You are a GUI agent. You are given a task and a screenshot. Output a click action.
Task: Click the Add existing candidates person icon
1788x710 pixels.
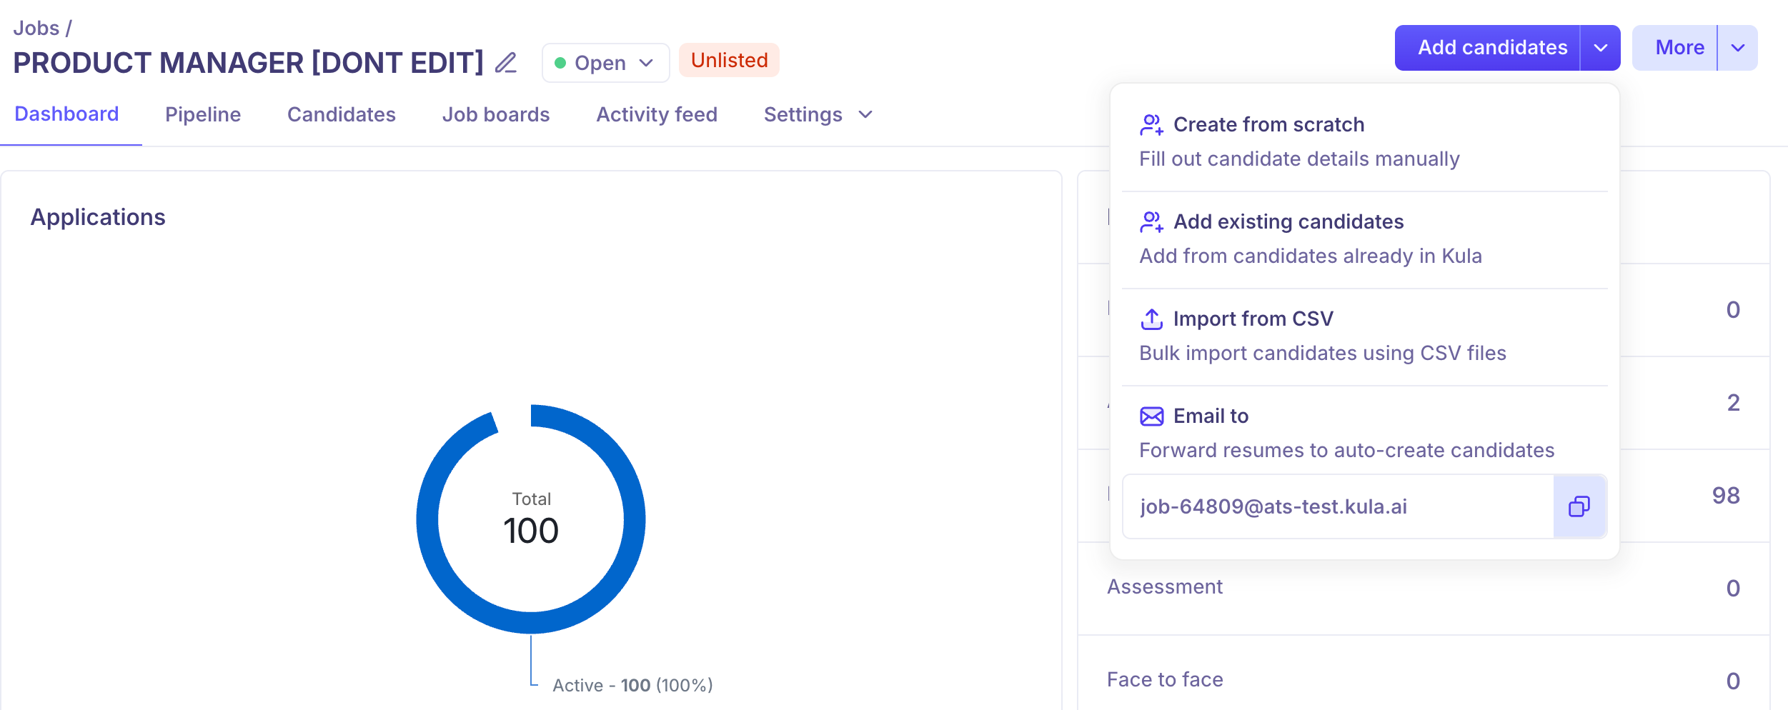click(x=1151, y=222)
